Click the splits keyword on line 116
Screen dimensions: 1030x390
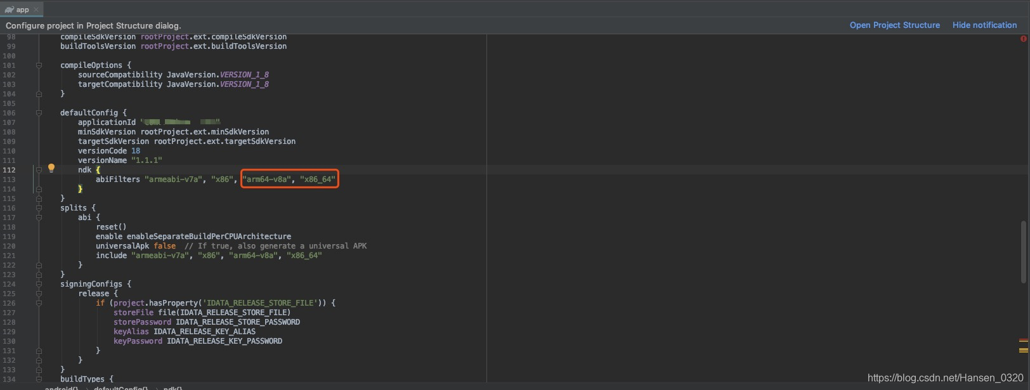[74, 208]
